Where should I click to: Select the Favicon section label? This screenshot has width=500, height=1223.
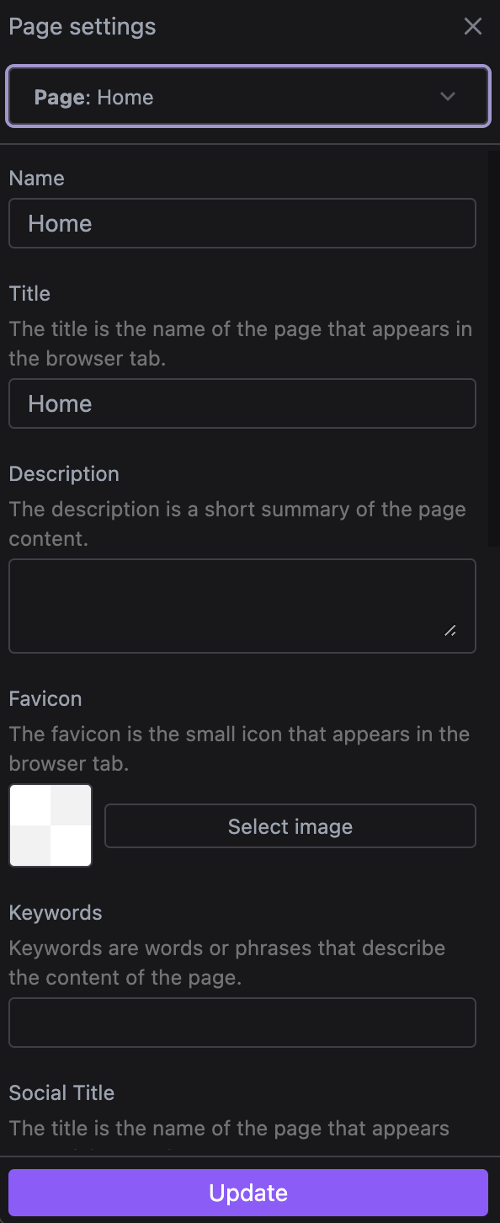(x=45, y=698)
